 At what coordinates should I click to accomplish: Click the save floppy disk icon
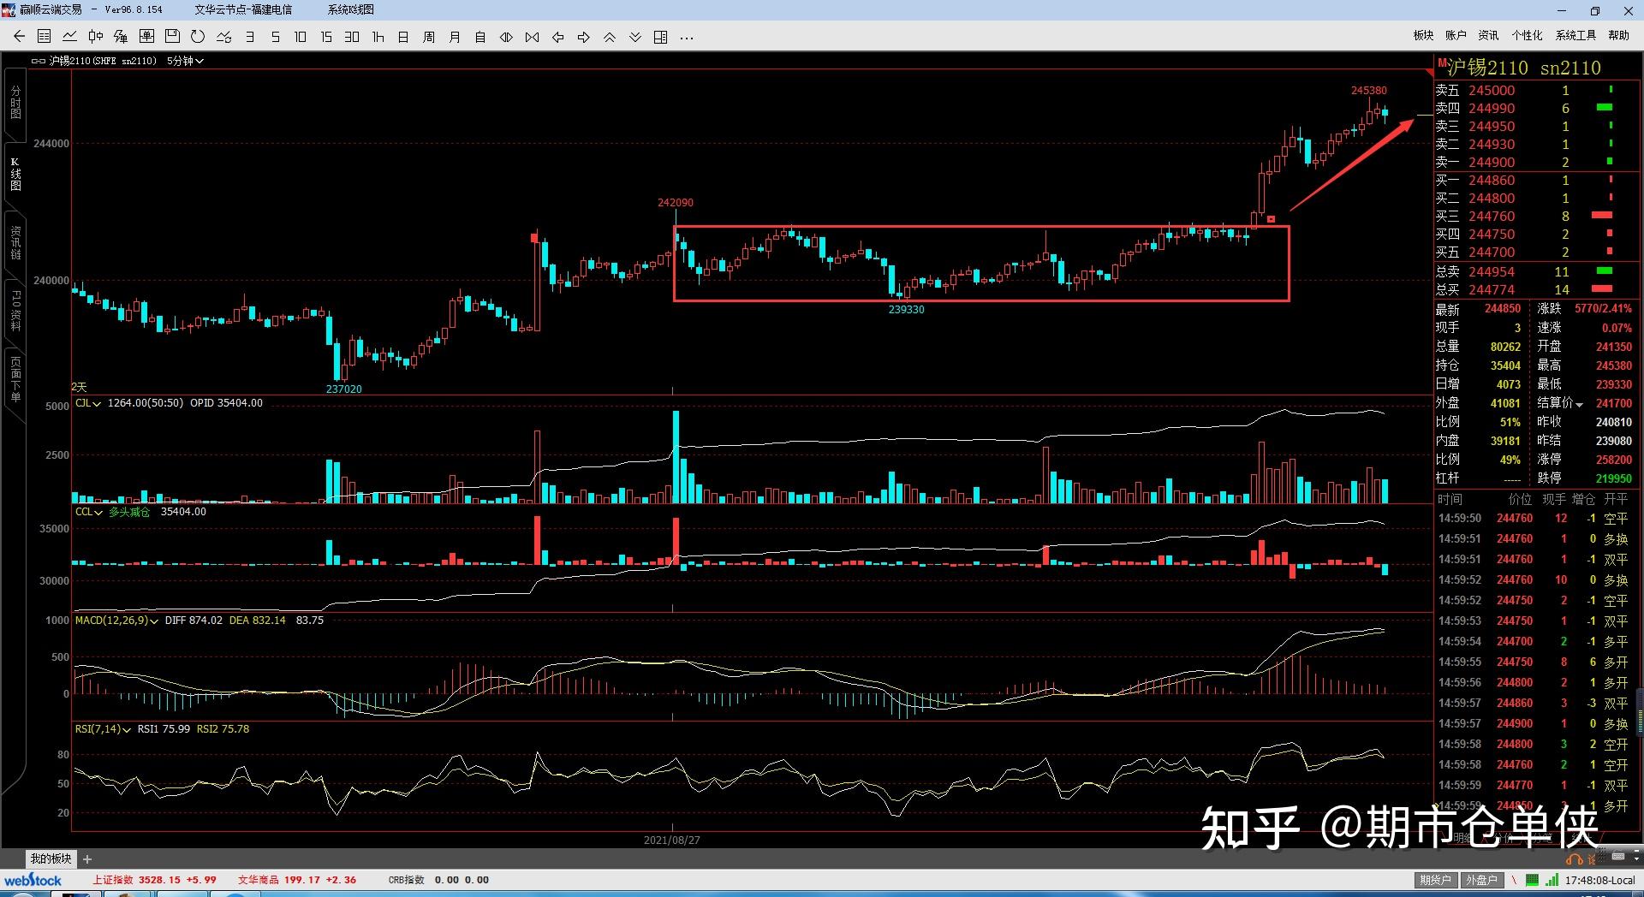pyautogui.click(x=172, y=37)
